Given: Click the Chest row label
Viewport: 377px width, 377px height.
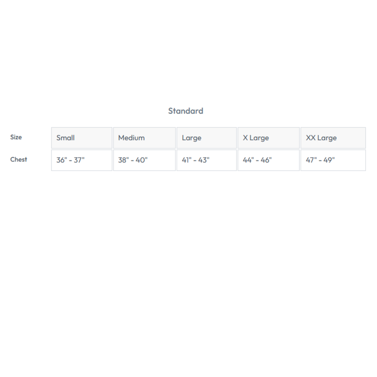Looking at the screenshot, I should 19,159.
